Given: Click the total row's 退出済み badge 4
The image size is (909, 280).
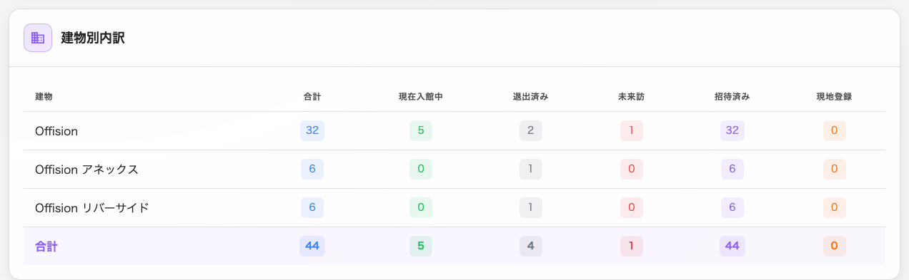Looking at the screenshot, I should click(x=531, y=246).
